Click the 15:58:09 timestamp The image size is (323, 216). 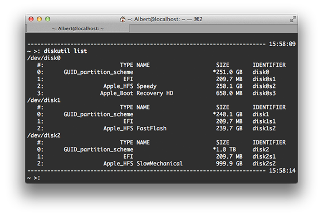point(282,44)
